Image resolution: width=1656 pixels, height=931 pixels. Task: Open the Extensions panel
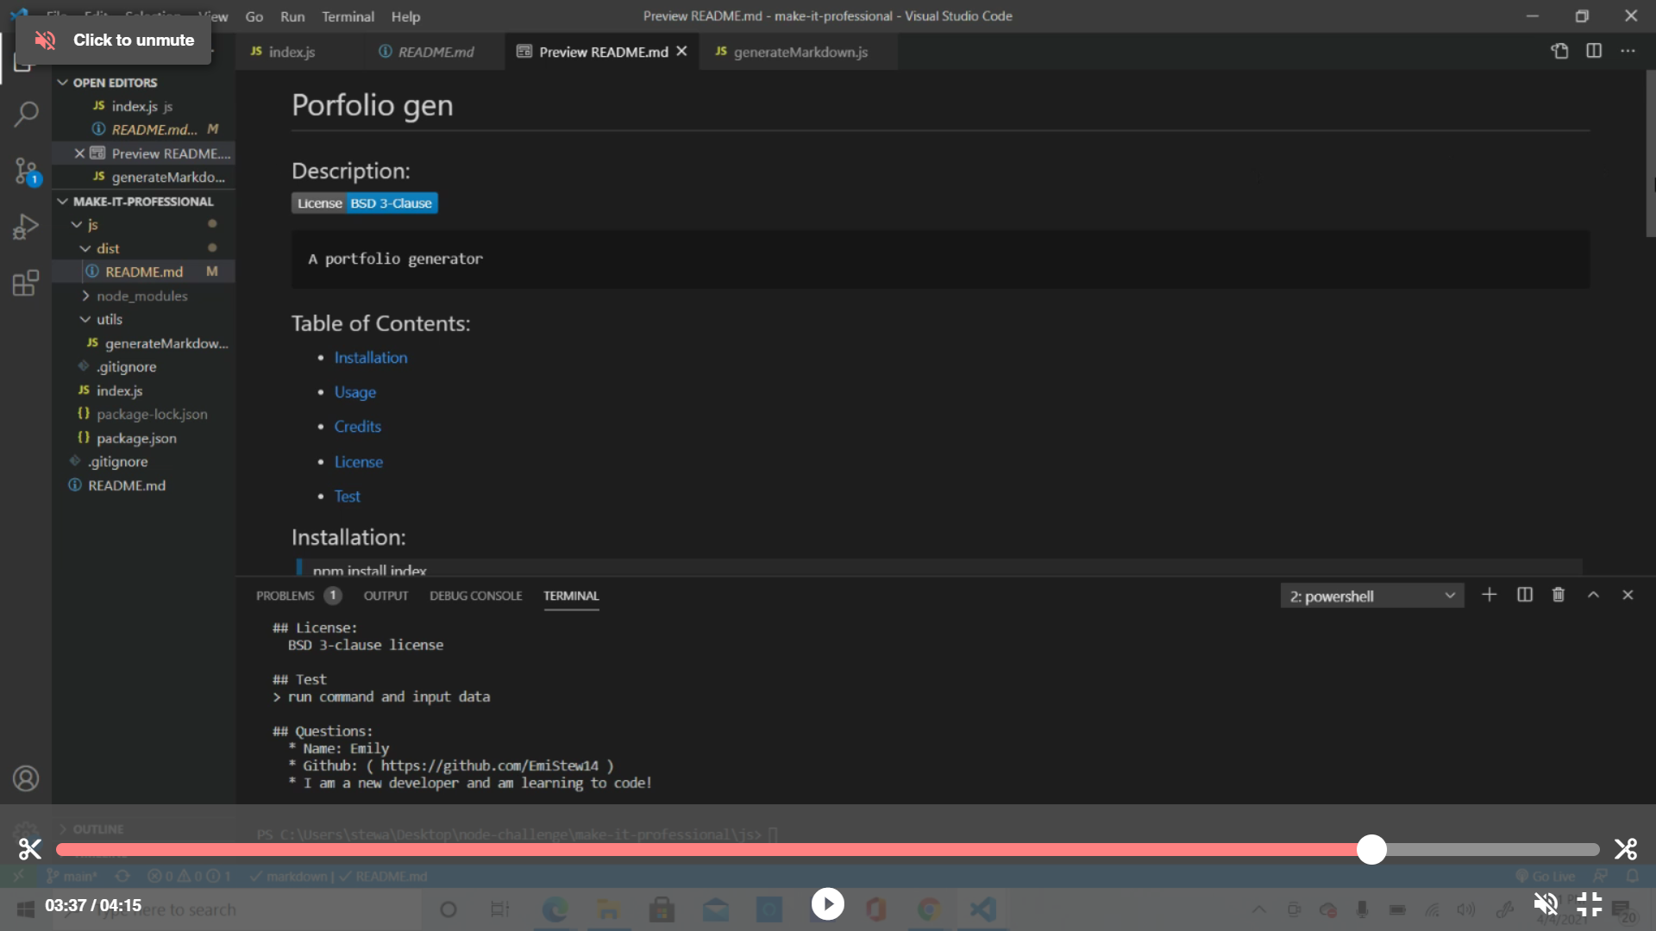(25, 282)
